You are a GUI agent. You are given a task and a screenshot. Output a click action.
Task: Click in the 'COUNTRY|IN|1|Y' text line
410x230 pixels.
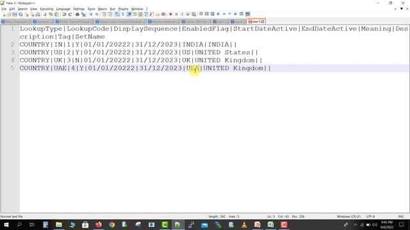pyautogui.click(x=128, y=44)
